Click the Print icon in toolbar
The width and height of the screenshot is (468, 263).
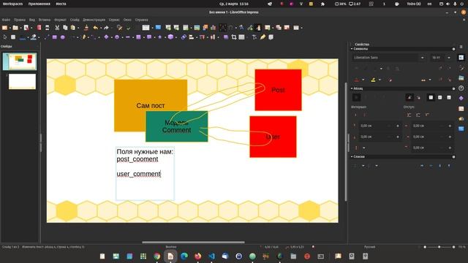47,28
